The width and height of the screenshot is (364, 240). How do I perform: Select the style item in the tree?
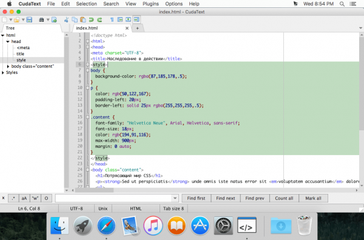pos(21,60)
